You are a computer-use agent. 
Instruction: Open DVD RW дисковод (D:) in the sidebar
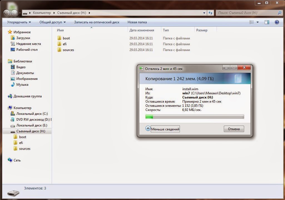(x=31, y=120)
